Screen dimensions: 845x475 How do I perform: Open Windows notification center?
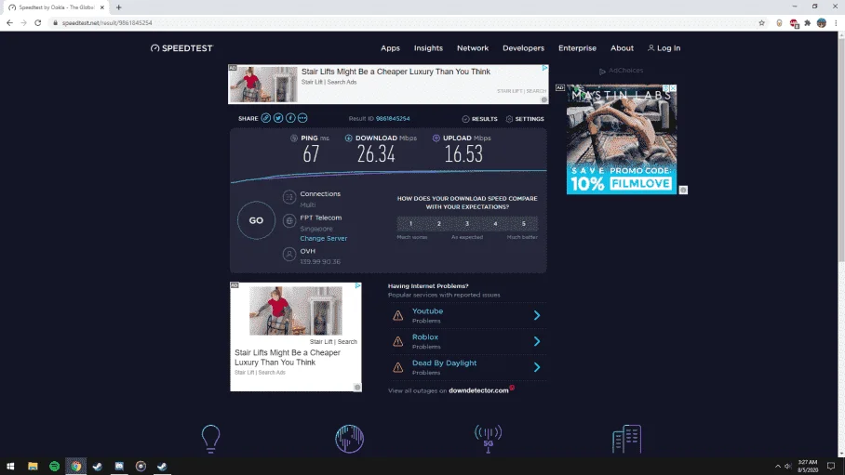coord(831,467)
